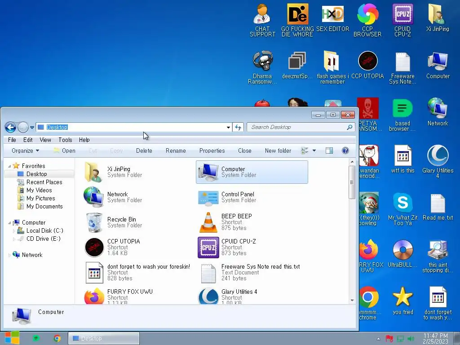Select My Pictures in navigation pane
Screen dimensions: 460x345
(36, 198)
